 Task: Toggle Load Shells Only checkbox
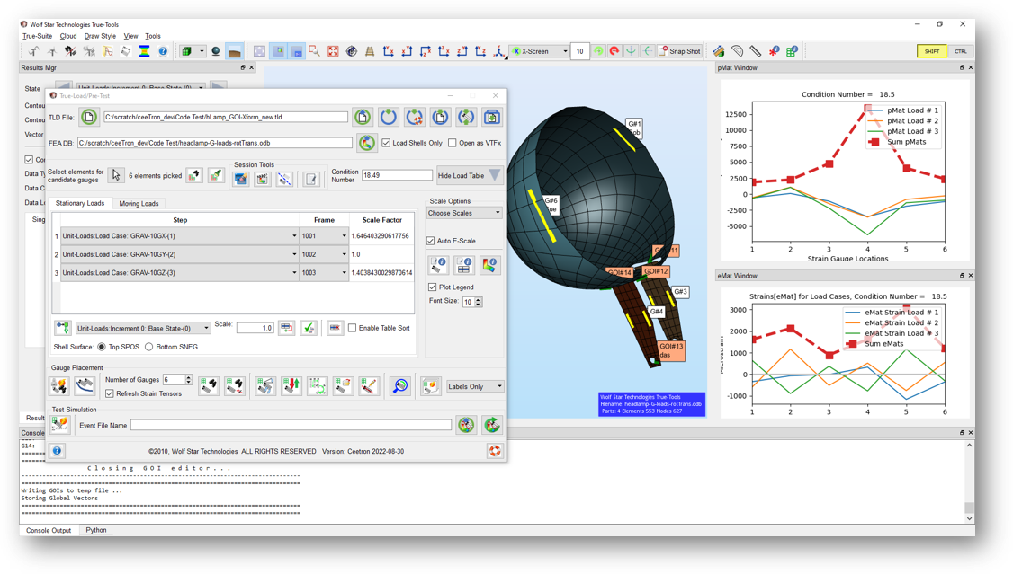pos(386,143)
